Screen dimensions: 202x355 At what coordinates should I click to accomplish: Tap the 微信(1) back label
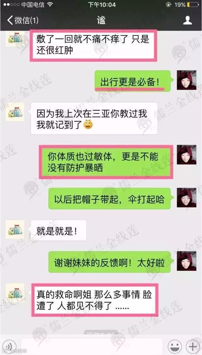point(26,20)
